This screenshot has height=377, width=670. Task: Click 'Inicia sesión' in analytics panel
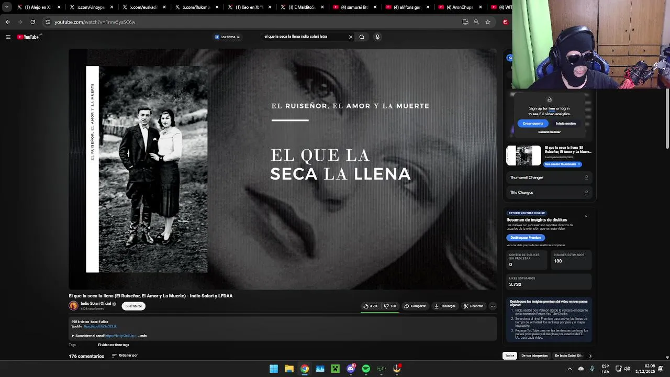coord(565,124)
